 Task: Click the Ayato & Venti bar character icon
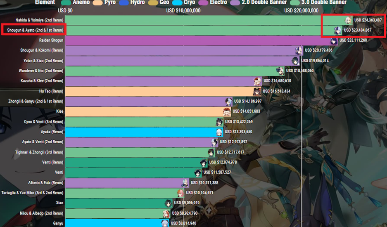[214, 142]
